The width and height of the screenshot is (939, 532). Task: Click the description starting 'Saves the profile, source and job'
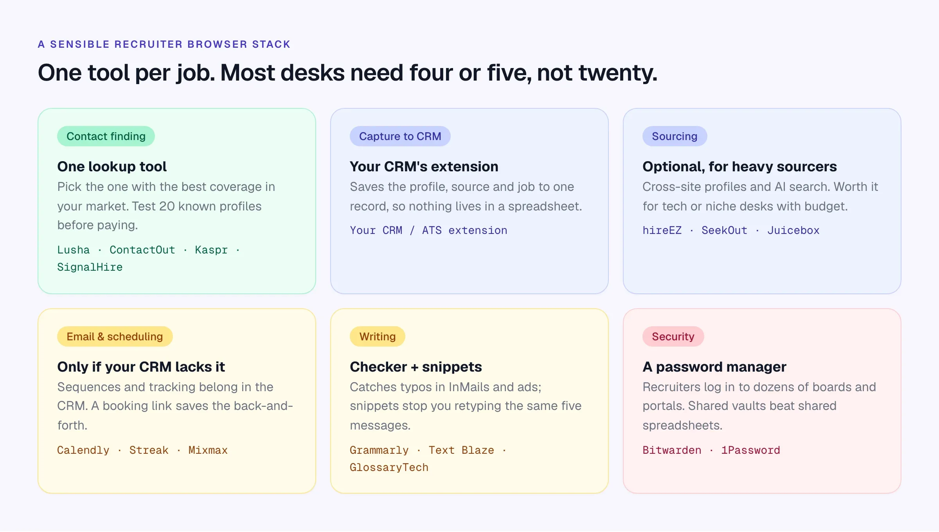(x=466, y=196)
